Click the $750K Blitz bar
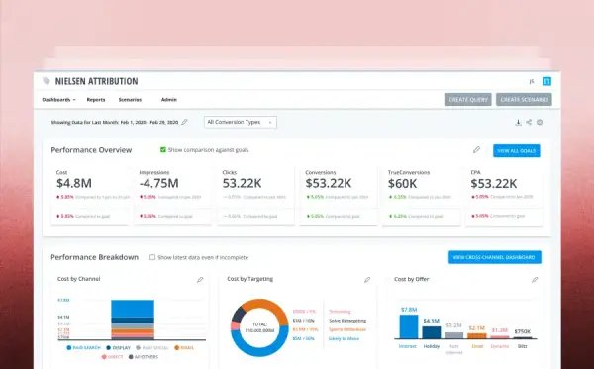The width and height of the screenshot is (594, 369). (x=523, y=337)
